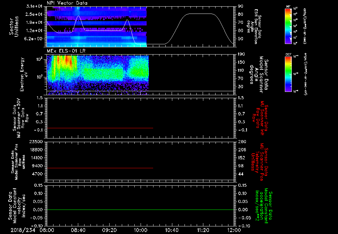Click the 10:40 time tick label
Image resolution: width=338 pixels, height=234 pixels.
(x=172, y=230)
